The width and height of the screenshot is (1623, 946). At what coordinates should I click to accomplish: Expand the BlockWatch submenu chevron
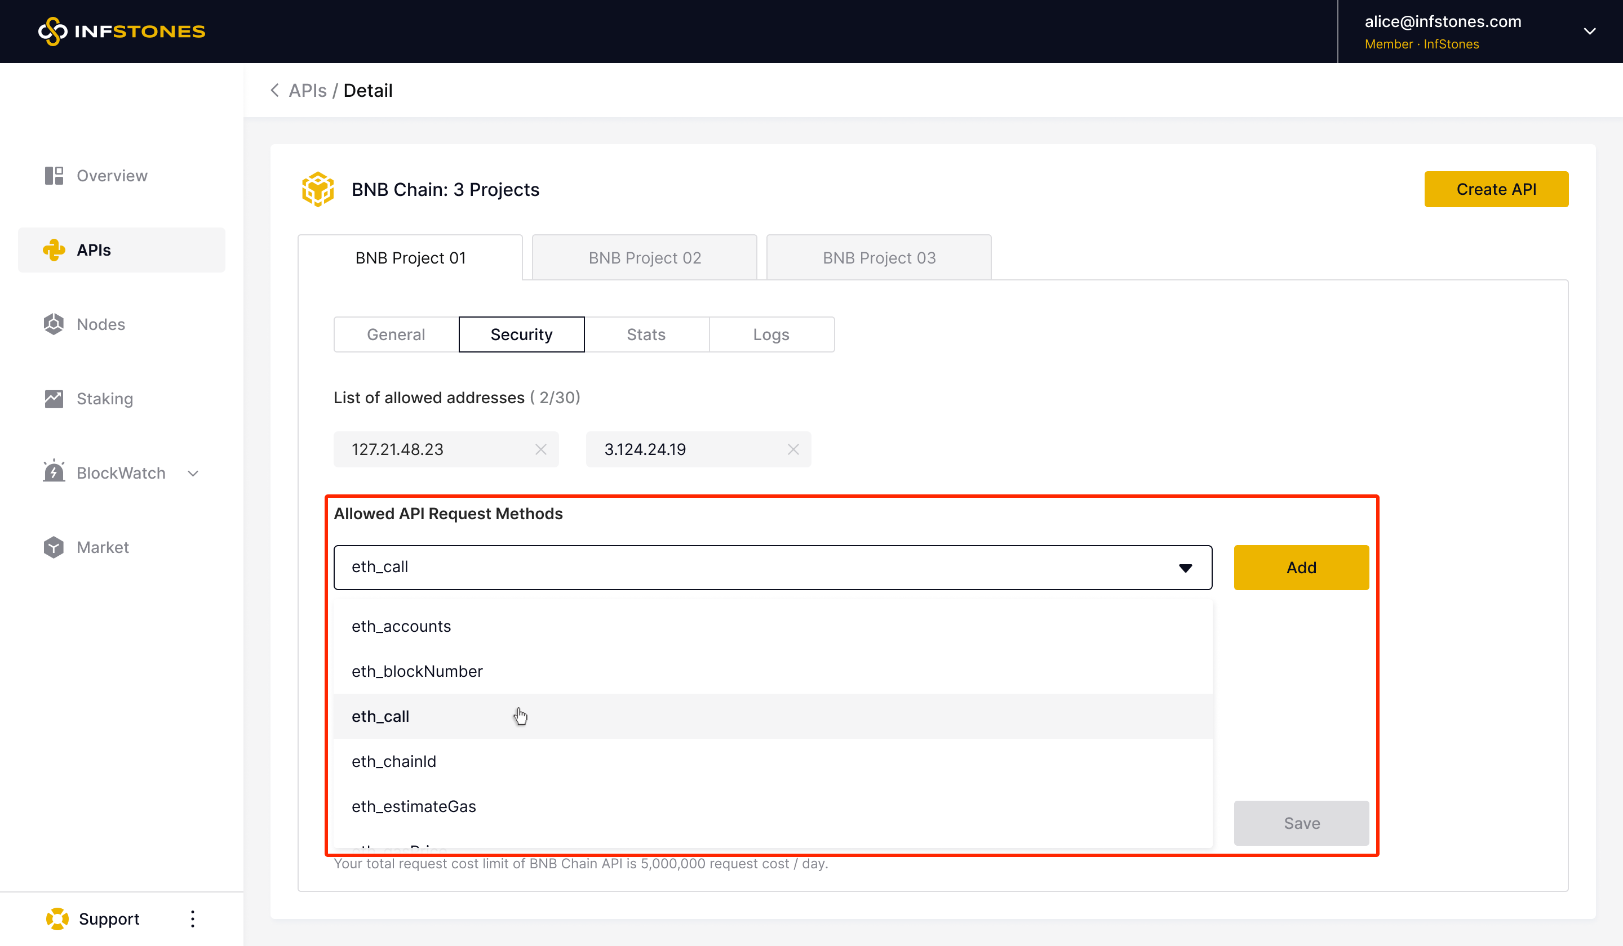click(193, 474)
